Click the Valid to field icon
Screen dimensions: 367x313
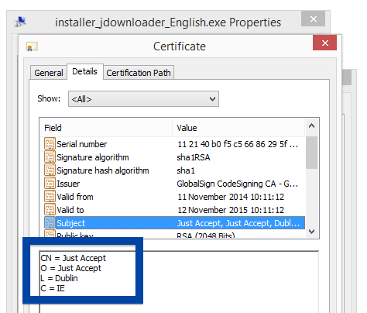click(50, 210)
